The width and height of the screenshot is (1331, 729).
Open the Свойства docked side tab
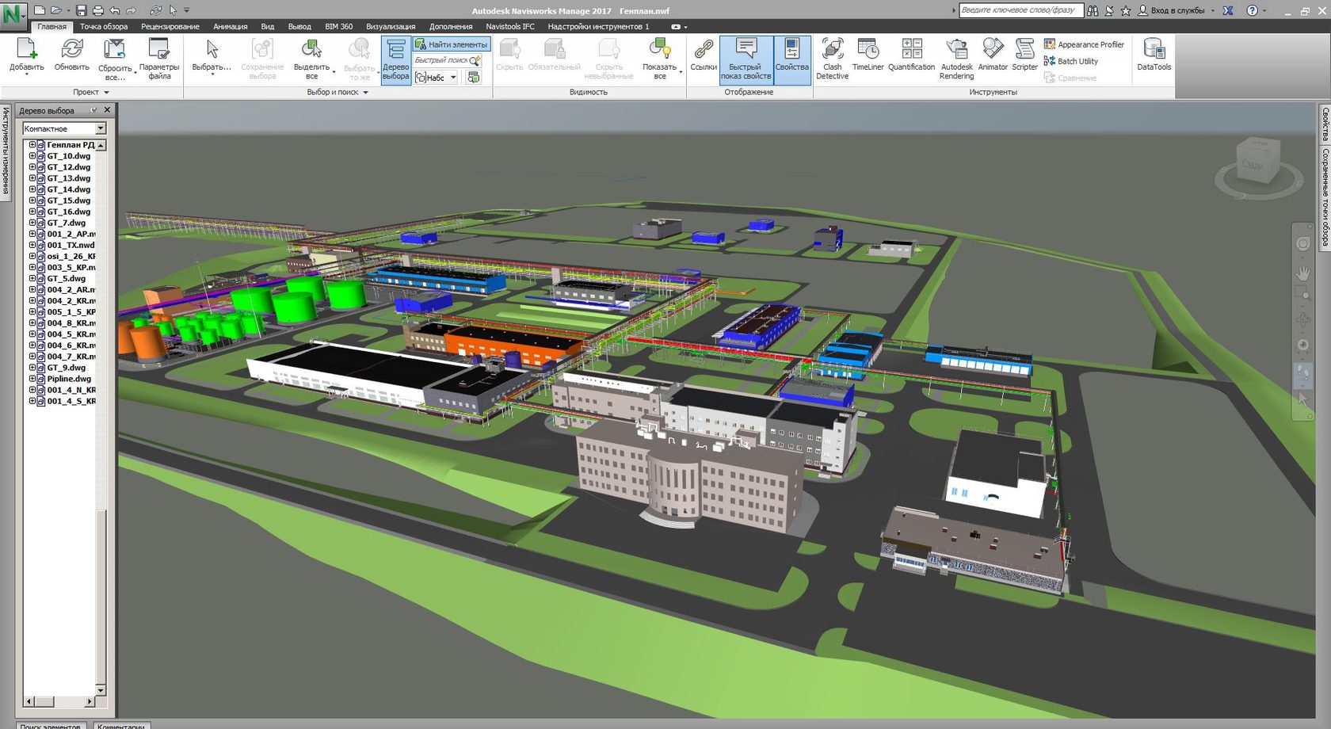tap(1325, 125)
